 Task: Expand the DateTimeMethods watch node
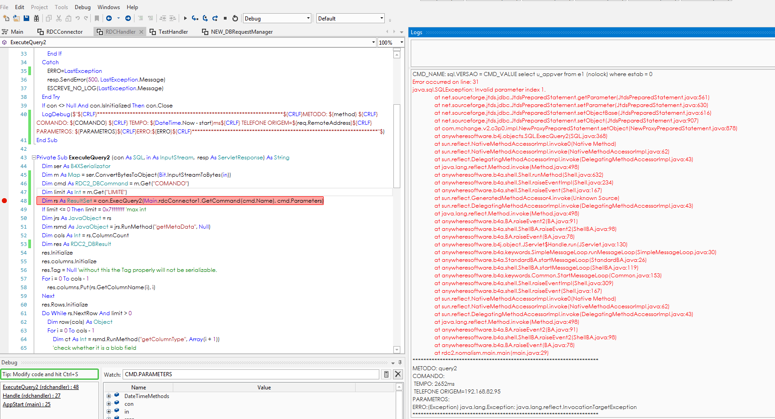coord(109,396)
